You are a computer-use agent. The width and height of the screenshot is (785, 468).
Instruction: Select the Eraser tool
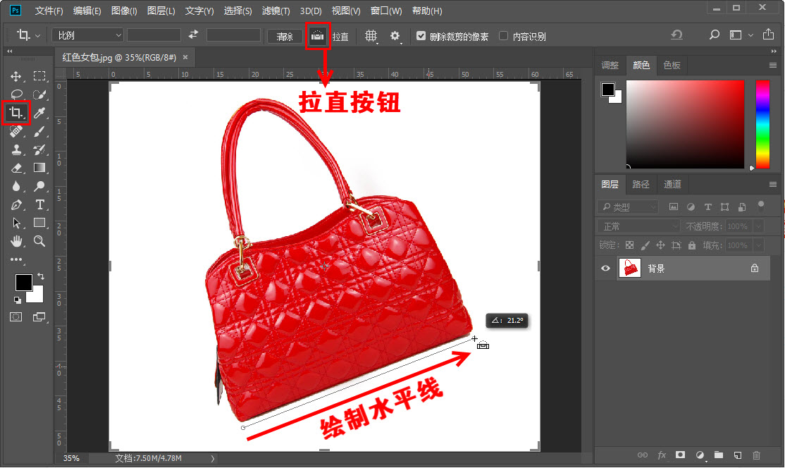16,168
